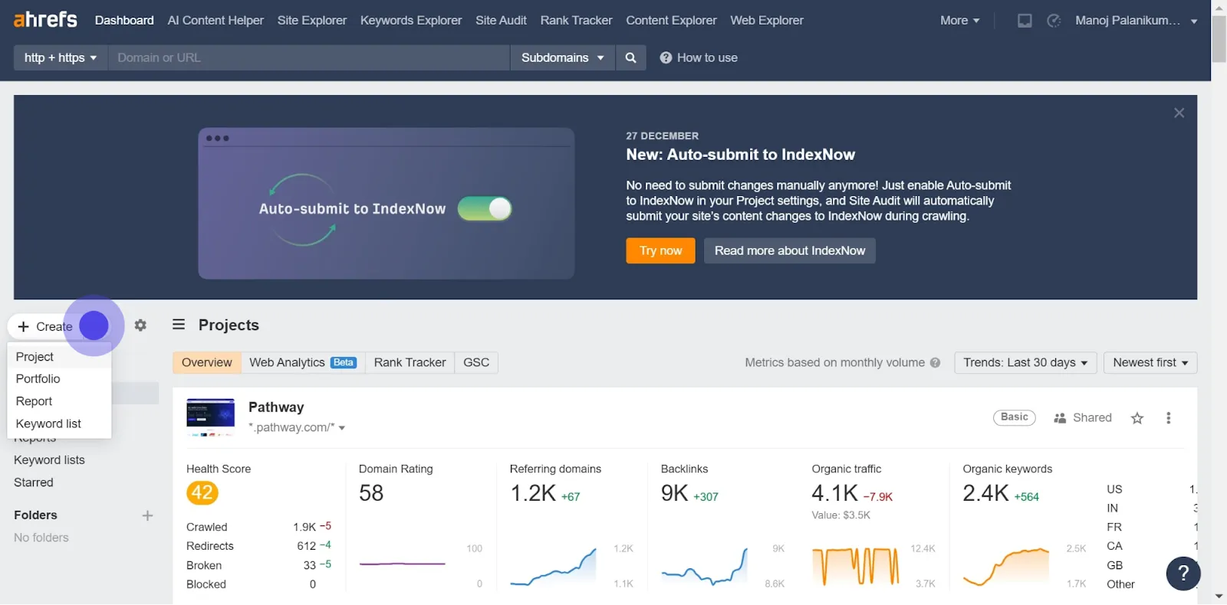Screen dimensions: 1227x605
Task: Click the Ahrefs logo
Action: click(45, 19)
